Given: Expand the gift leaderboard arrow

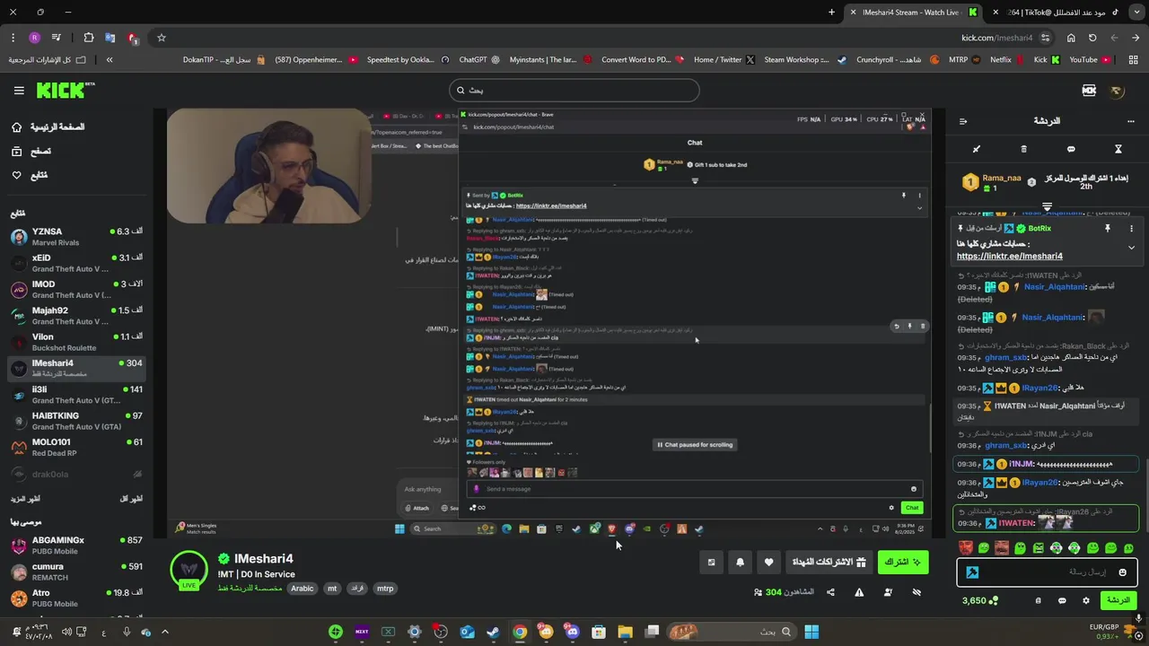Looking at the screenshot, I should pyautogui.click(x=1047, y=207).
